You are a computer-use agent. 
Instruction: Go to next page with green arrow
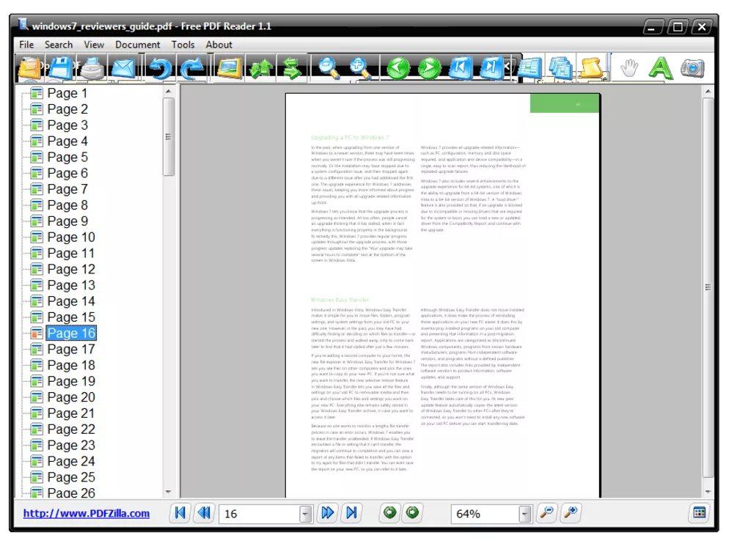pyautogui.click(x=429, y=67)
